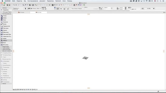
Task: Go to next library object arrow
Action: (x=46, y=9)
